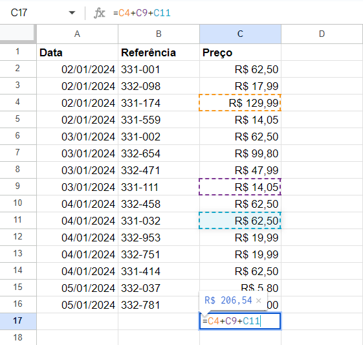Click cell with reference 331-001
Viewport: 363px width, 345px height.
159,69
